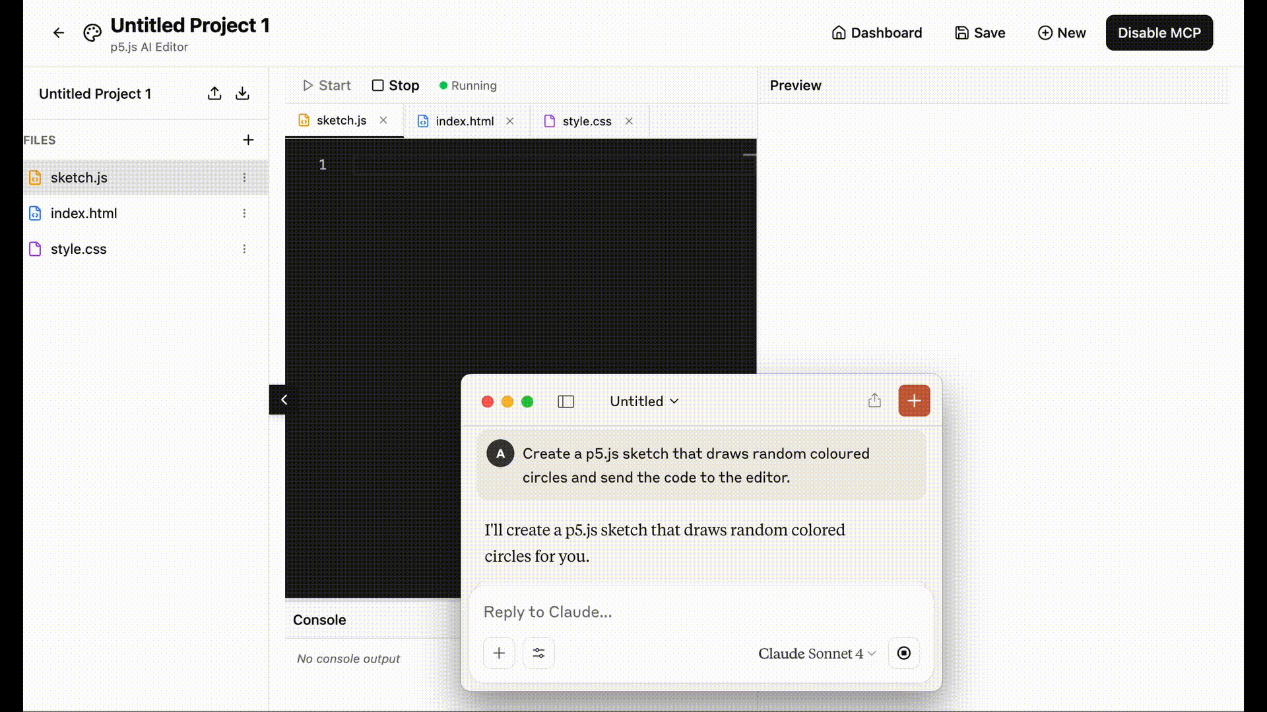The width and height of the screenshot is (1267, 712).
Task: Open search and tools settings icon
Action: tap(538, 653)
